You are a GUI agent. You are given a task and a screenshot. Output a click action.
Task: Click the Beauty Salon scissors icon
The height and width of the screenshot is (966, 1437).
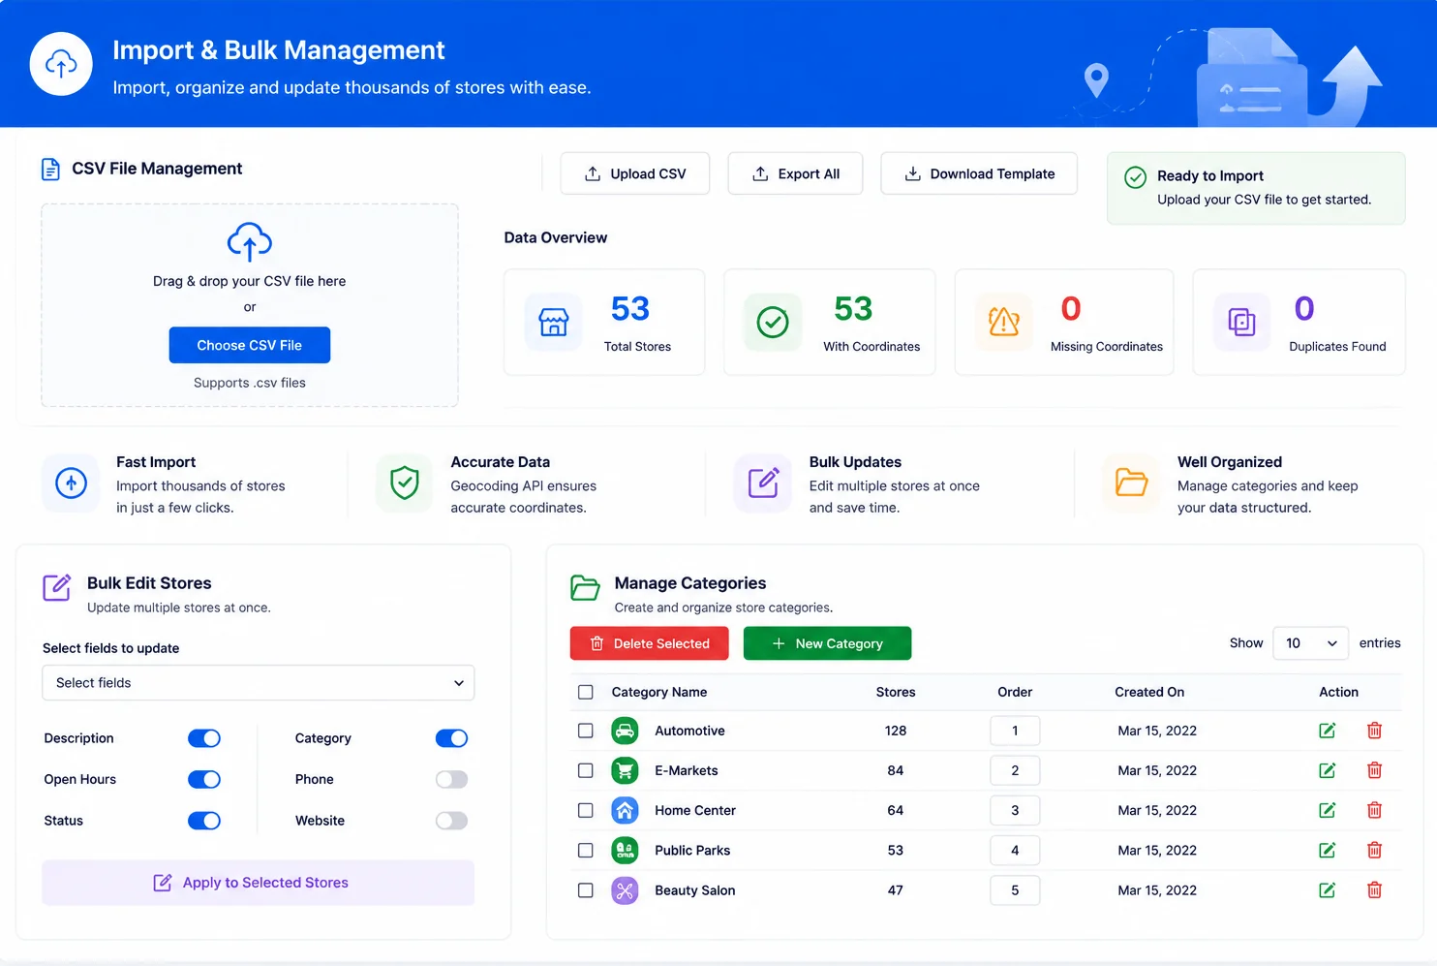click(x=625, y=889)
